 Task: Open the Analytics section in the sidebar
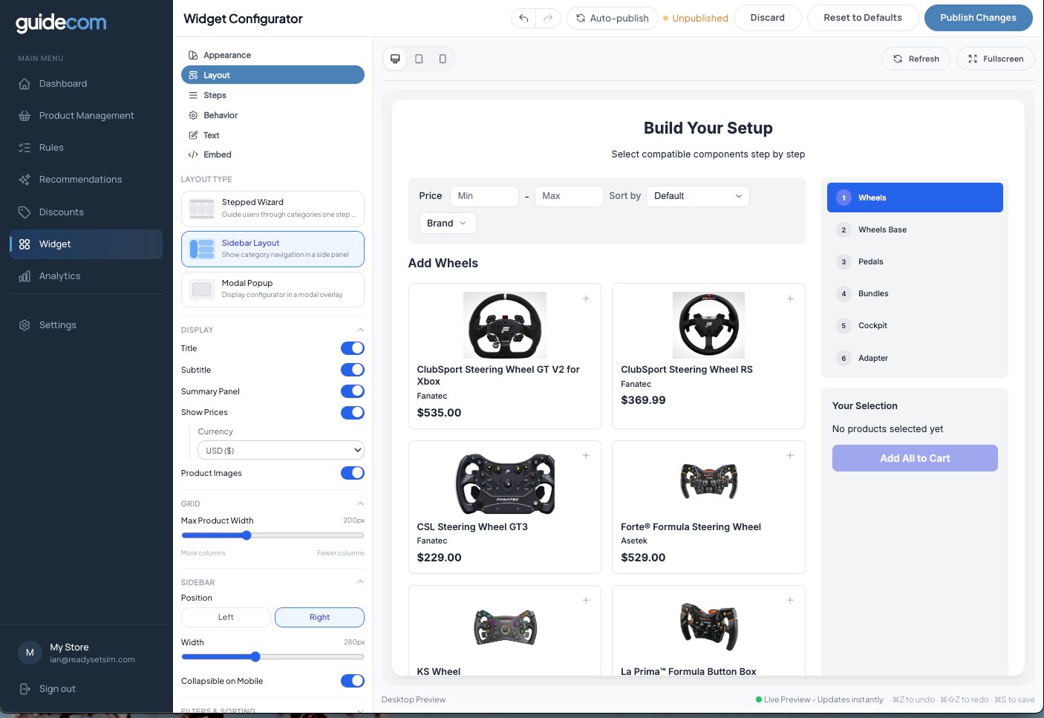click(x=59, y=275)
